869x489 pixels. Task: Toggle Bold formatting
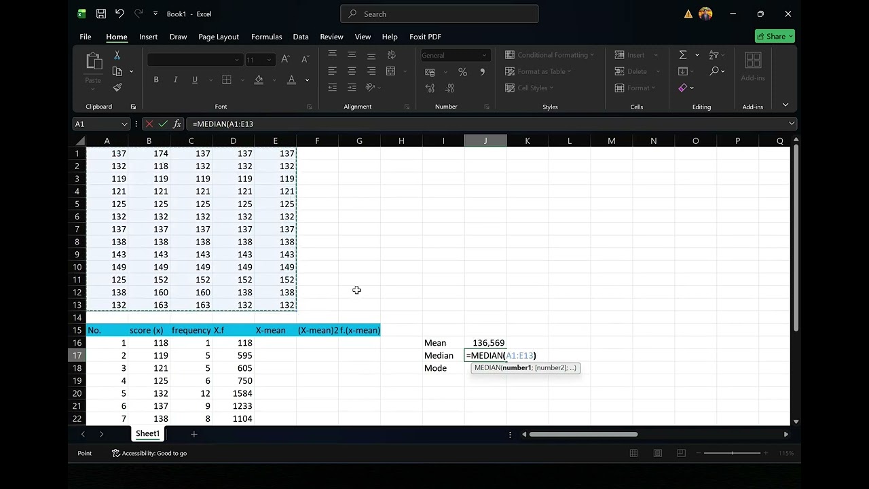(156, 80)
